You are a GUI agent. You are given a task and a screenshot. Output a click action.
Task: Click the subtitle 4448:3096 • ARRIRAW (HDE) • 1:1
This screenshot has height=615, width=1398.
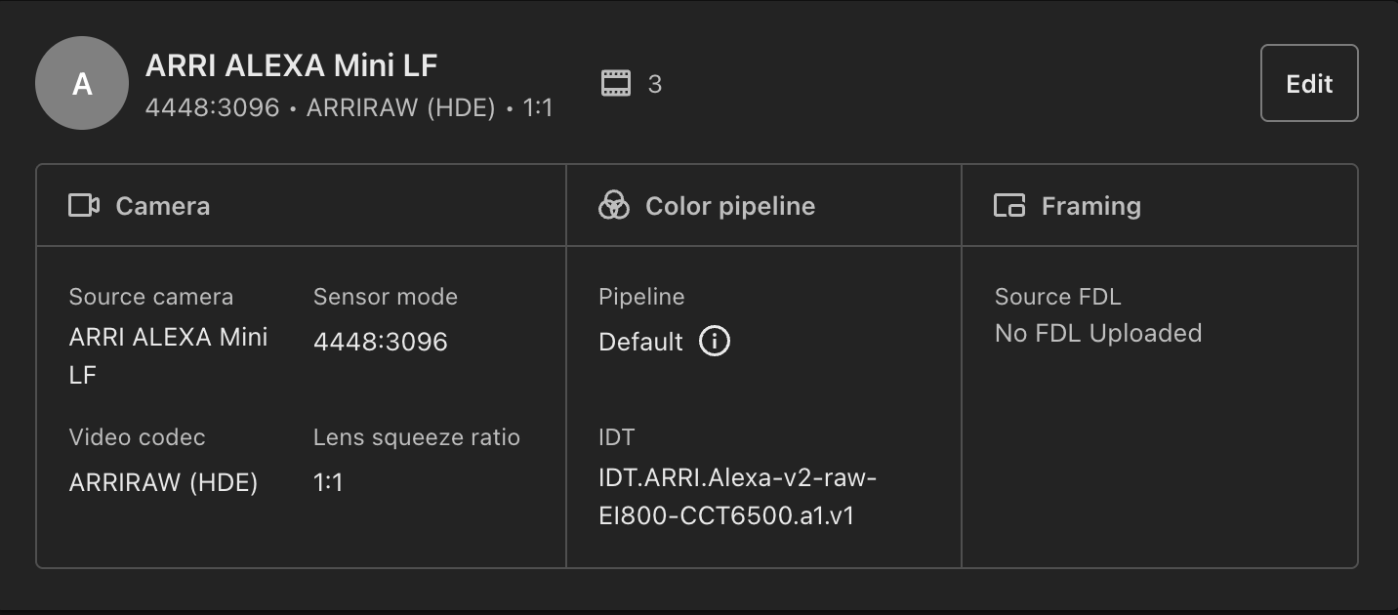pyautogui.click(x=349, y=107)
